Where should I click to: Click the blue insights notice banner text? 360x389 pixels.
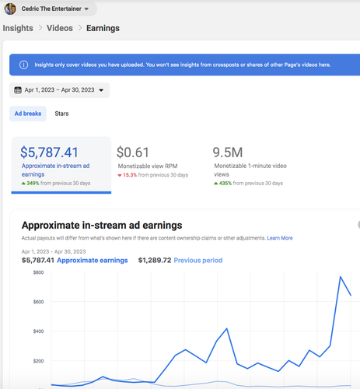tap(183, 65)
